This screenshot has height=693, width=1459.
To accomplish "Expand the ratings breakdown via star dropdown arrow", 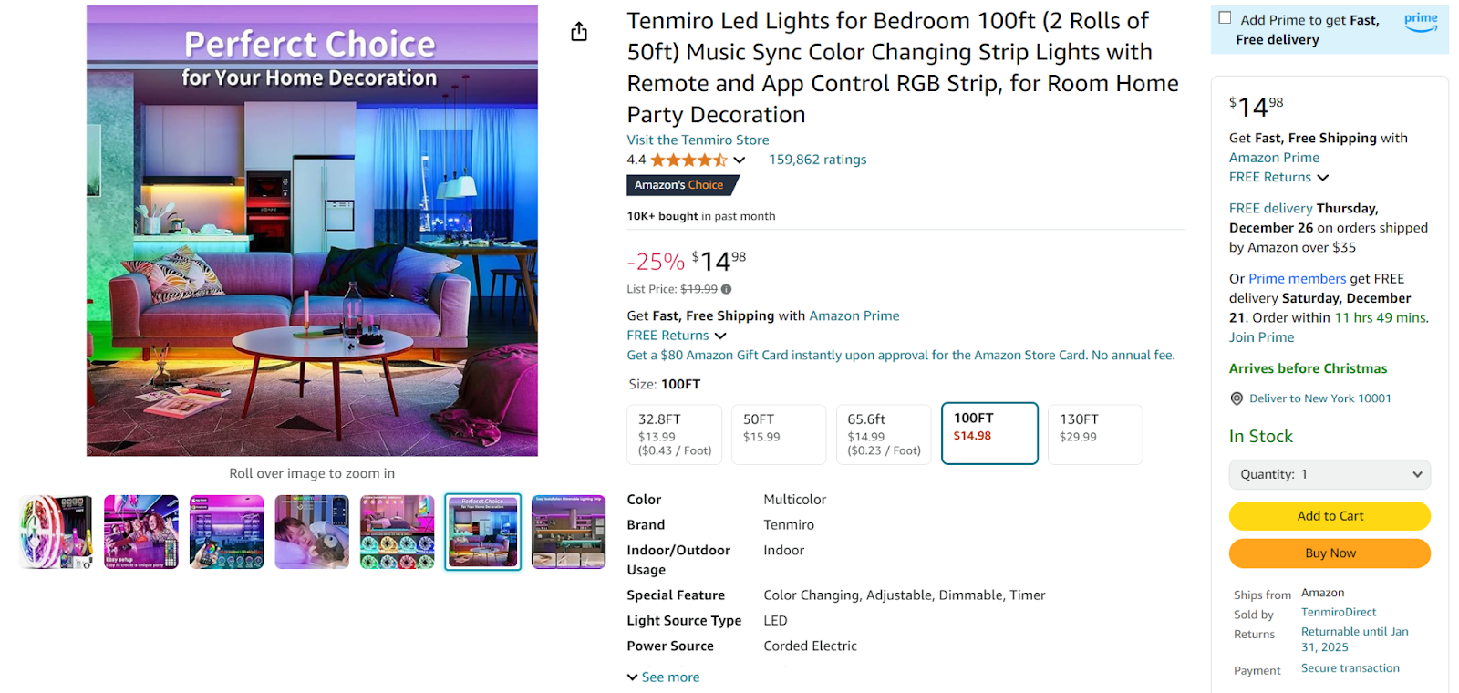I will [x=739, y=160].
